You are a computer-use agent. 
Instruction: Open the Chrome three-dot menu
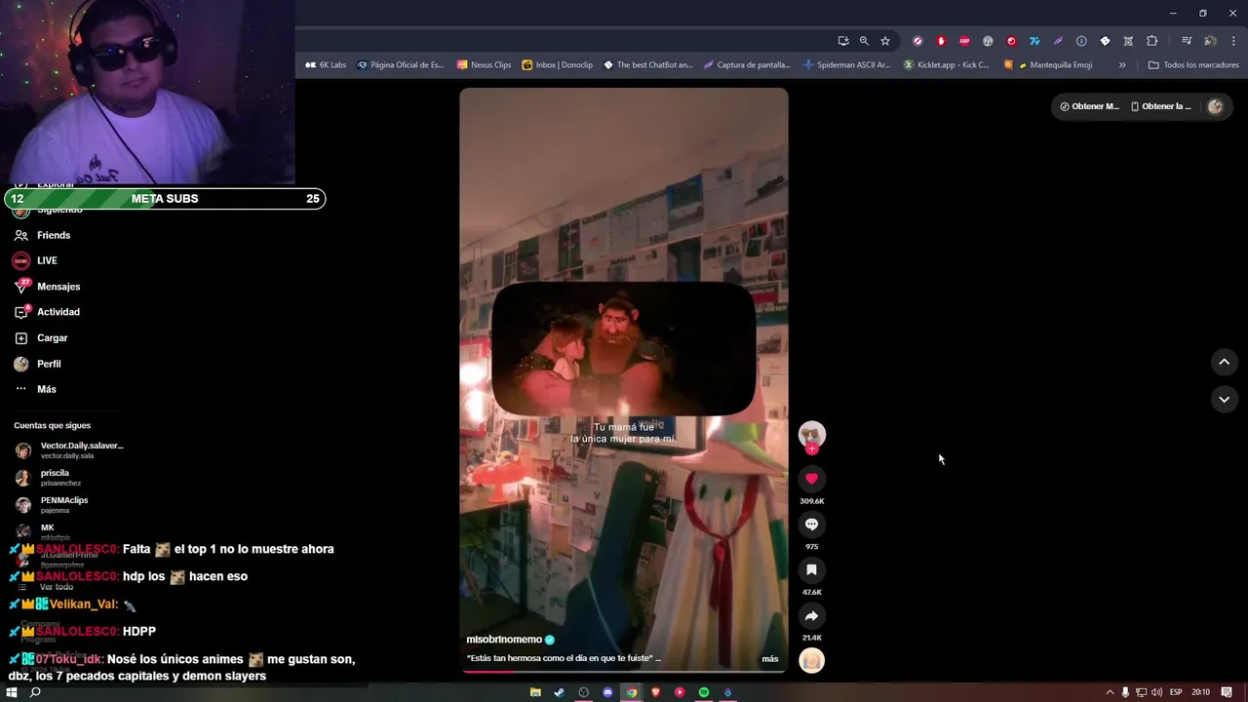tap(1233, 41)
